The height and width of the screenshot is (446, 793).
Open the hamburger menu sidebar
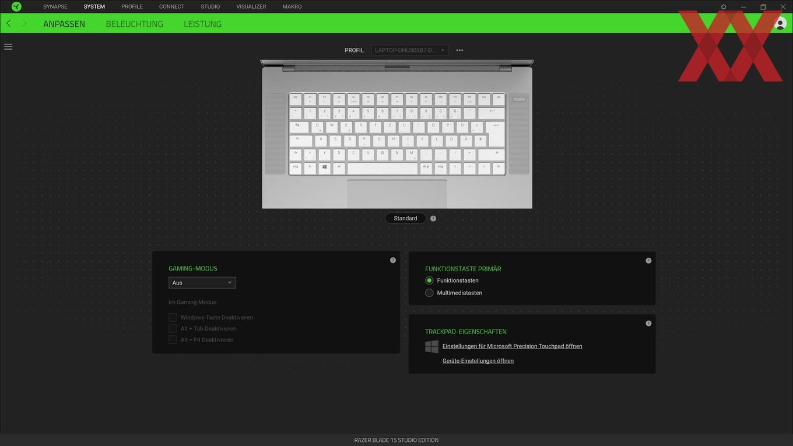point(8,47)
